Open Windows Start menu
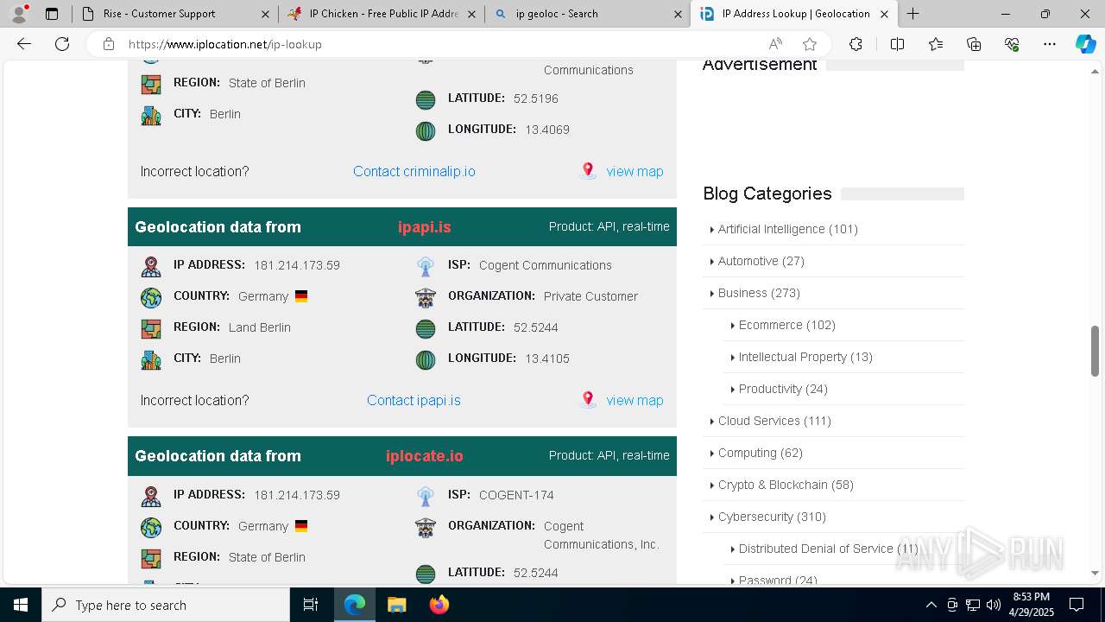 [x=21, y=605]
